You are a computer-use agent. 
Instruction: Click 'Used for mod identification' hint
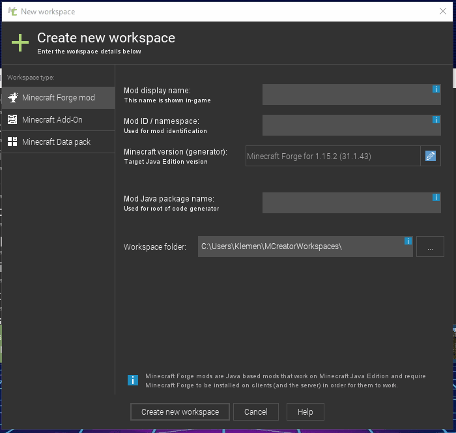coord(165,131)
